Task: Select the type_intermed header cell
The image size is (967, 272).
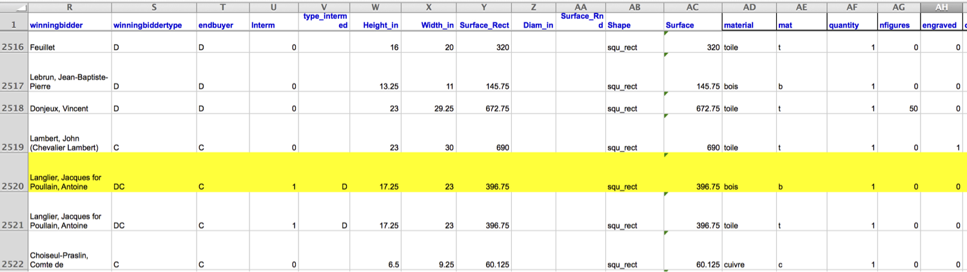Action: pos(325,21)
